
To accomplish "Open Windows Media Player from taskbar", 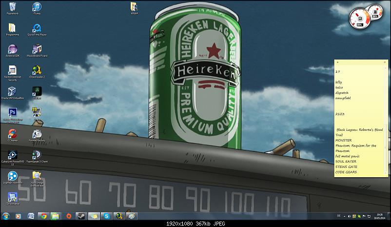I will point(18,216).
